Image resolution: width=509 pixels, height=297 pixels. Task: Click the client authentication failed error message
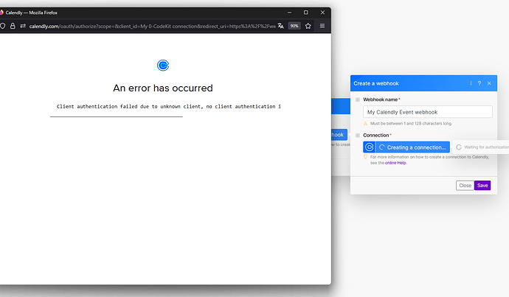[168, 106]
